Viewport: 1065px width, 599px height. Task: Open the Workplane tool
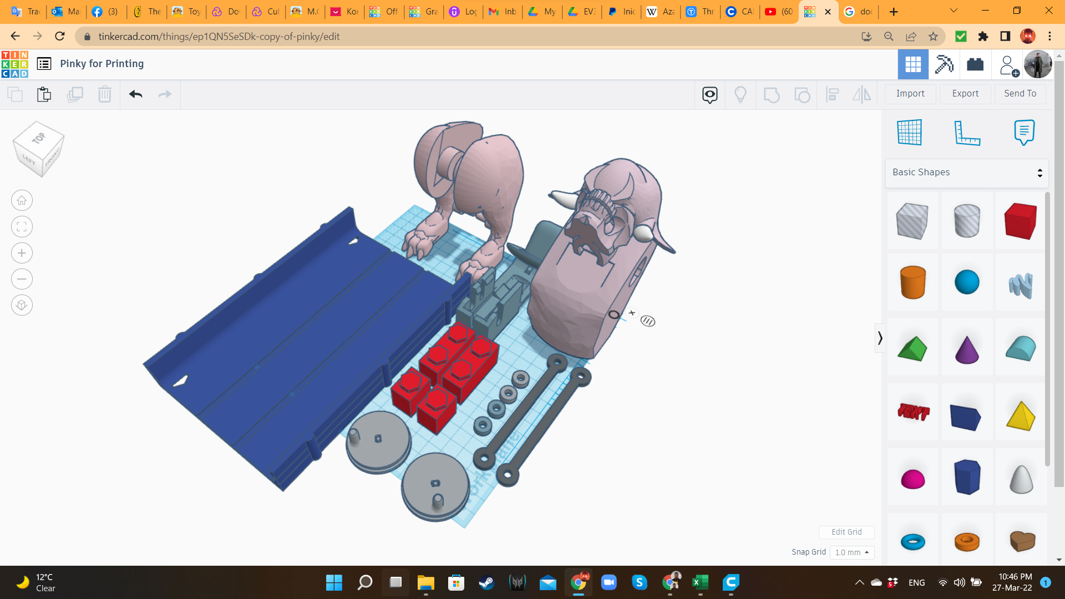point(910,133)
